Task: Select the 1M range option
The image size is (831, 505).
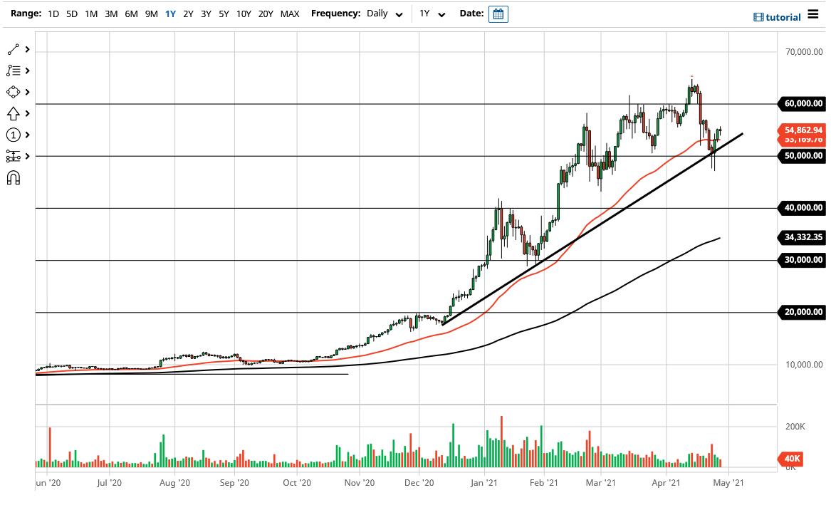Action: coord(90,13)
